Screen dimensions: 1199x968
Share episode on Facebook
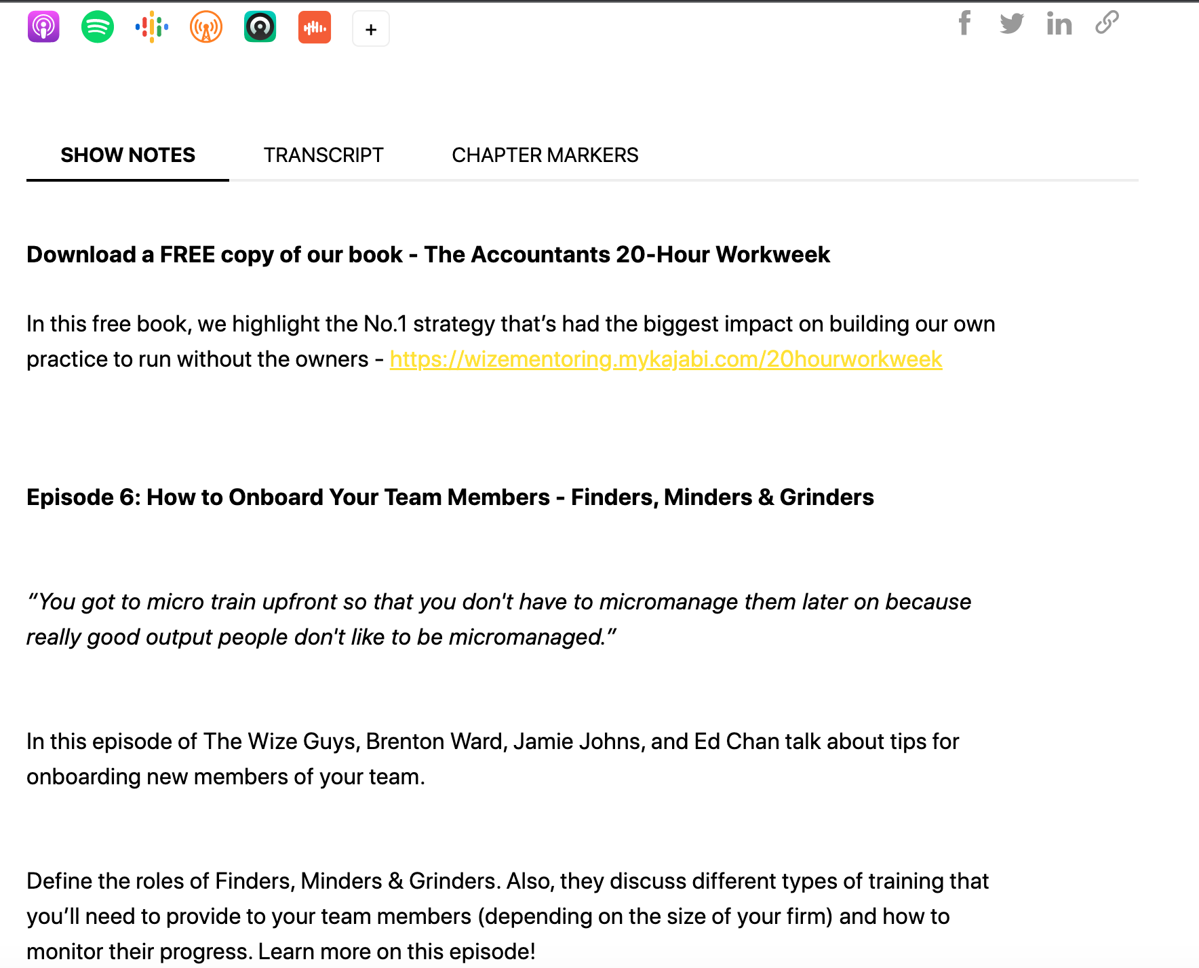coord(964,23)
